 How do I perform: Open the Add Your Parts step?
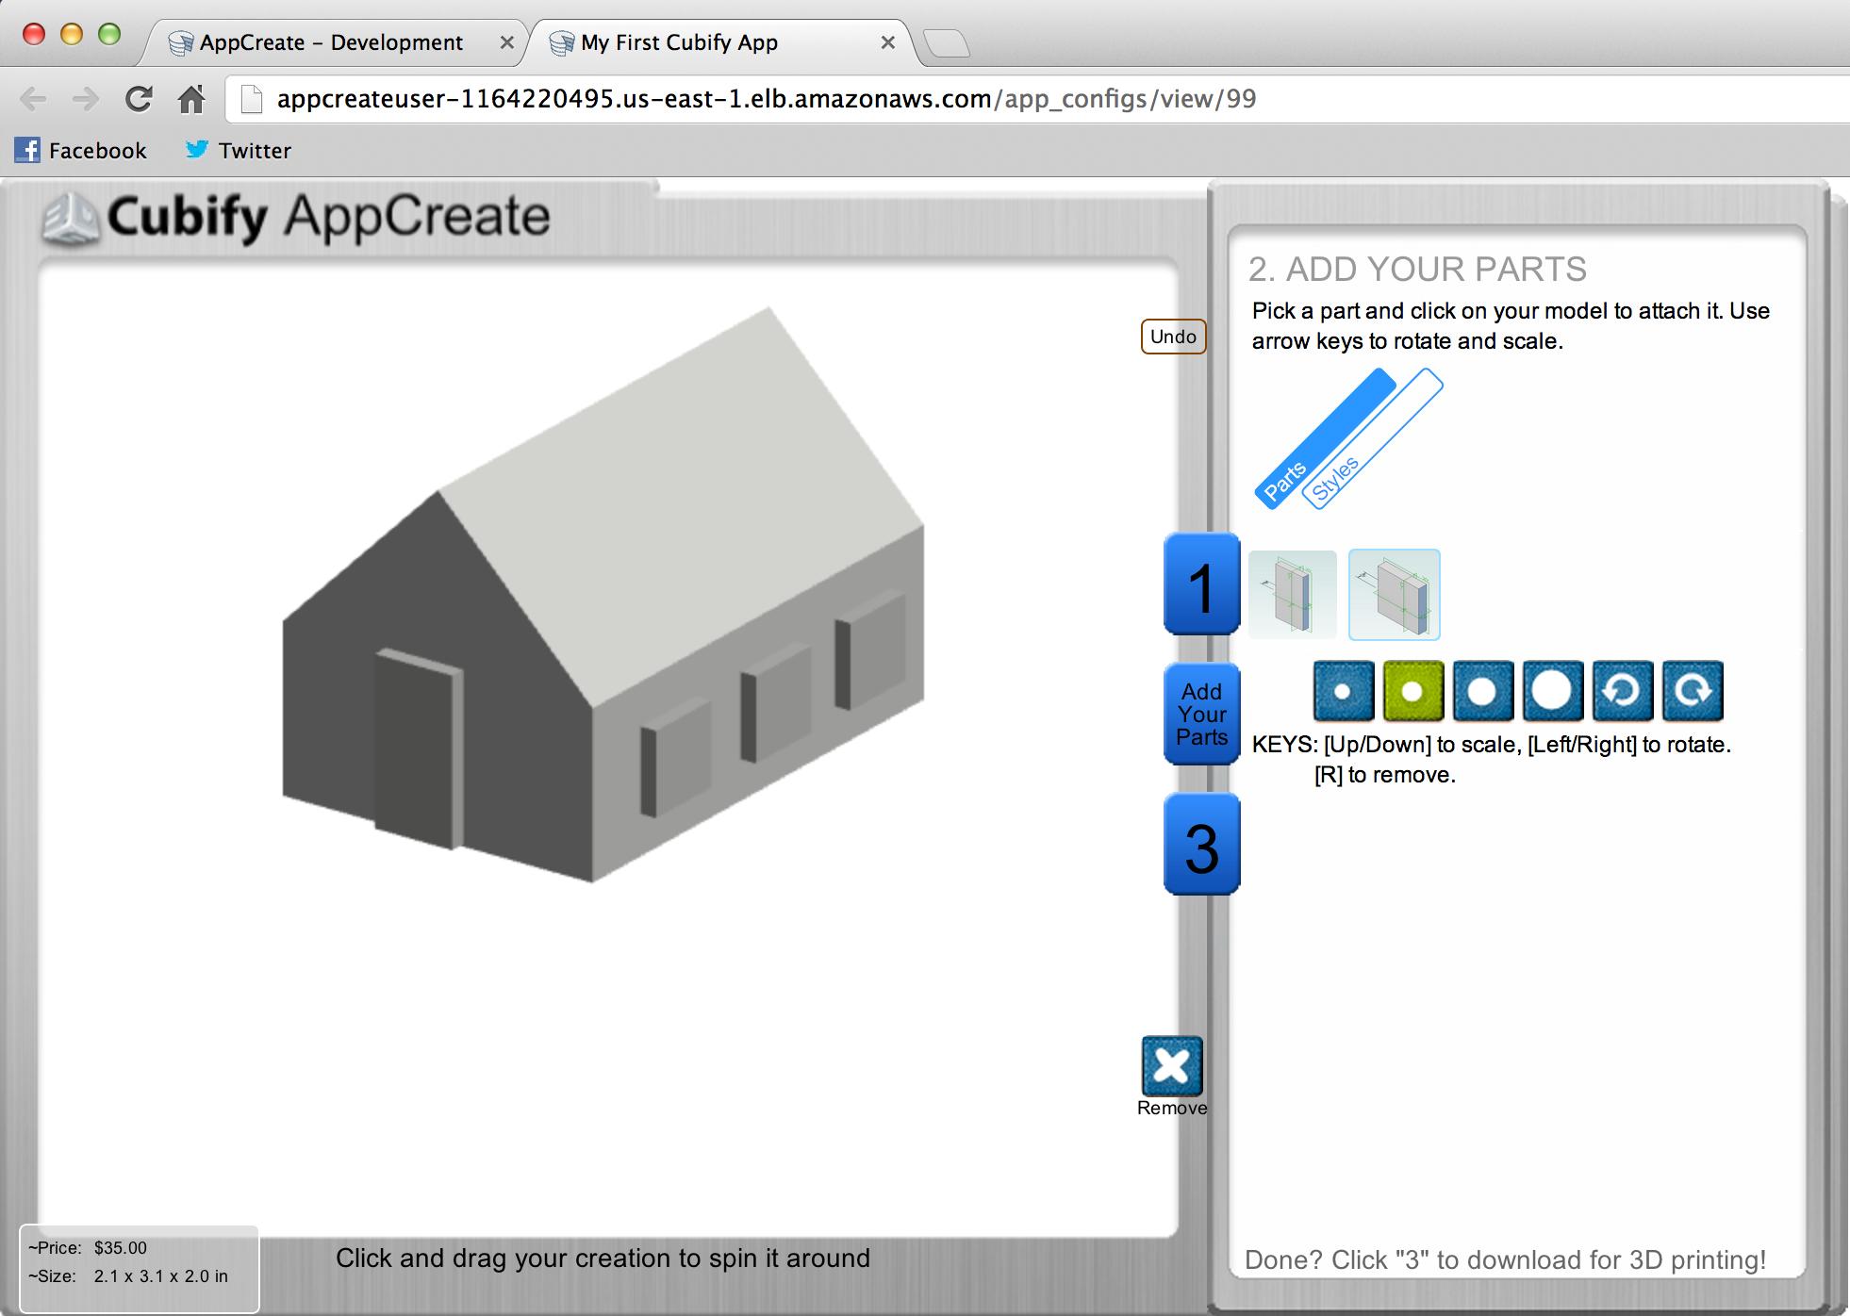pos(1201,715)
